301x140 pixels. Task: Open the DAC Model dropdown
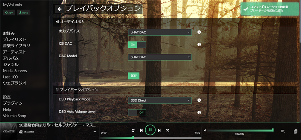pyautogui.click(x=160, y=57)
